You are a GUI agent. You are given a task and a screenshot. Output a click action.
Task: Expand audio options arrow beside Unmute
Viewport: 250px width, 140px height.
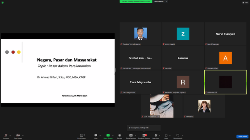10,135
